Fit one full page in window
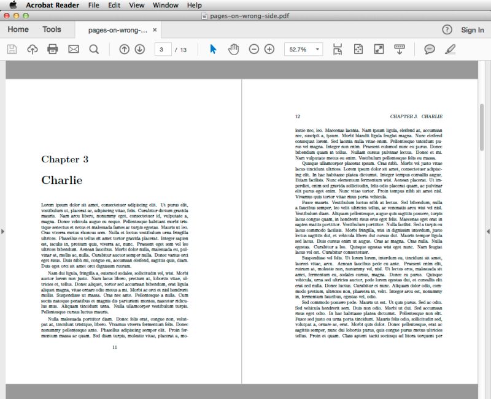Image resolution: width=491 pixels, height=399 pixels. point(358,50)
